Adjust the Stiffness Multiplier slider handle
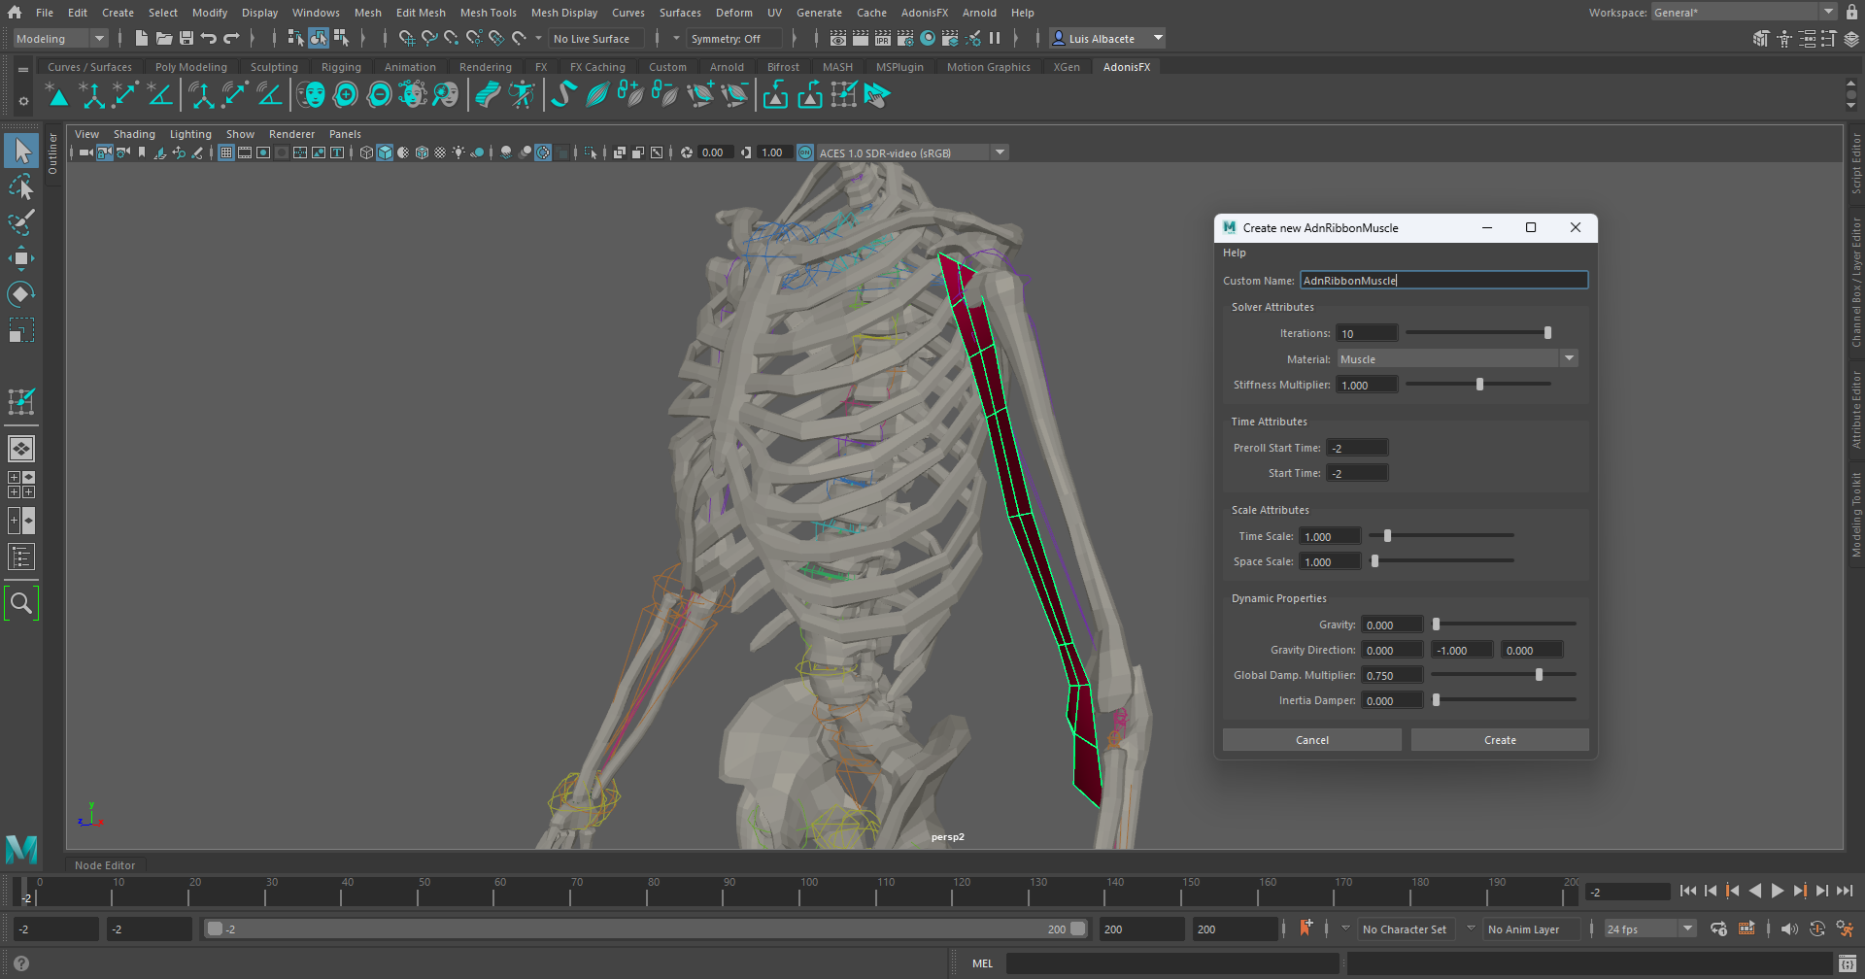This screenshot has height=979, width=1865. pyautogui.click(x=1480, y=385)
